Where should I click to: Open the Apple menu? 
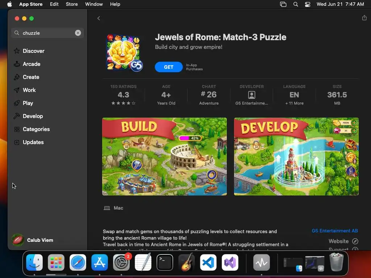pos(9,4)
